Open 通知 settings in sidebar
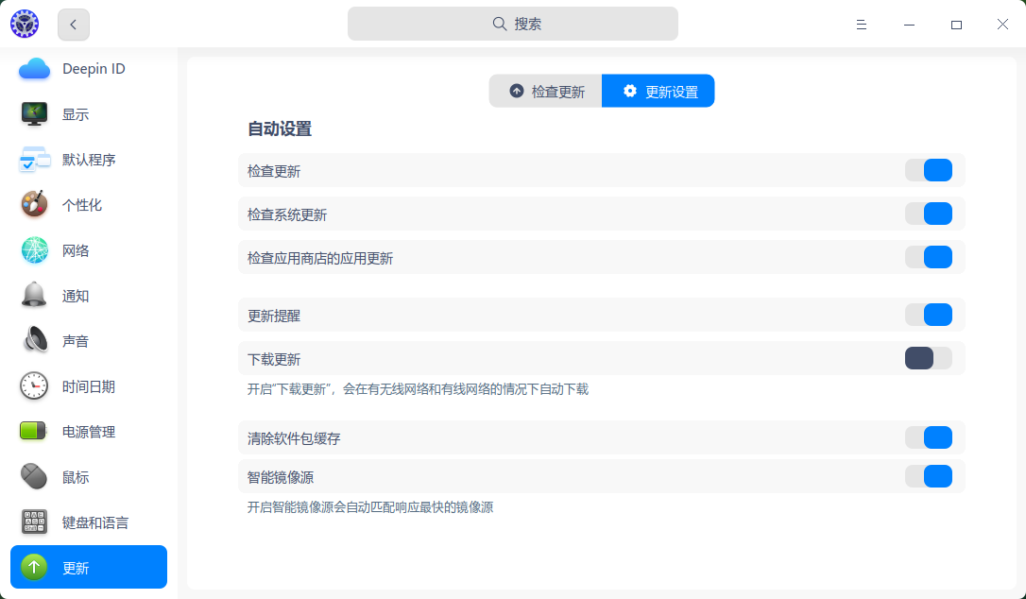Viewport: 1026px width, 599px height. click(x=89, y=295)
